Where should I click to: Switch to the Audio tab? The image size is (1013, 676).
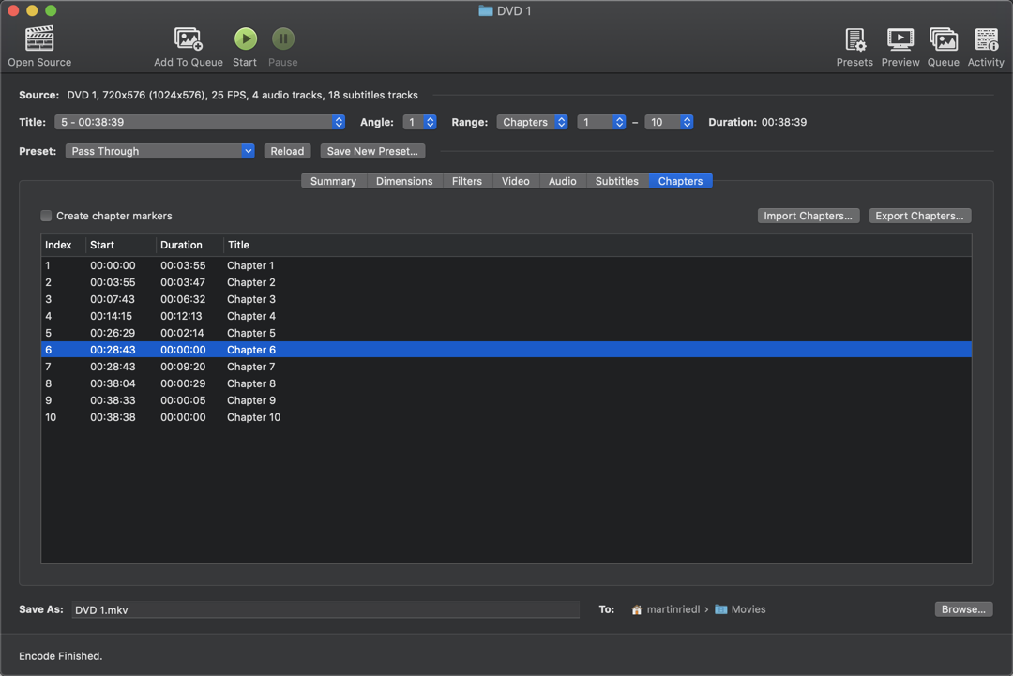(x=562, y=181)
